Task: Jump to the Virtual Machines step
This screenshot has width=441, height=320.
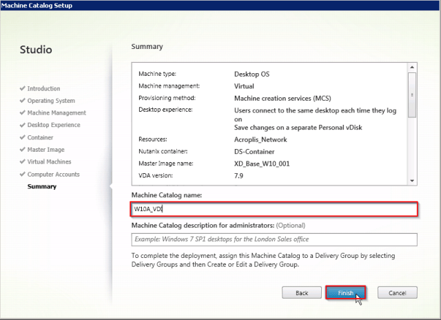Action: [x=50, y=162]
